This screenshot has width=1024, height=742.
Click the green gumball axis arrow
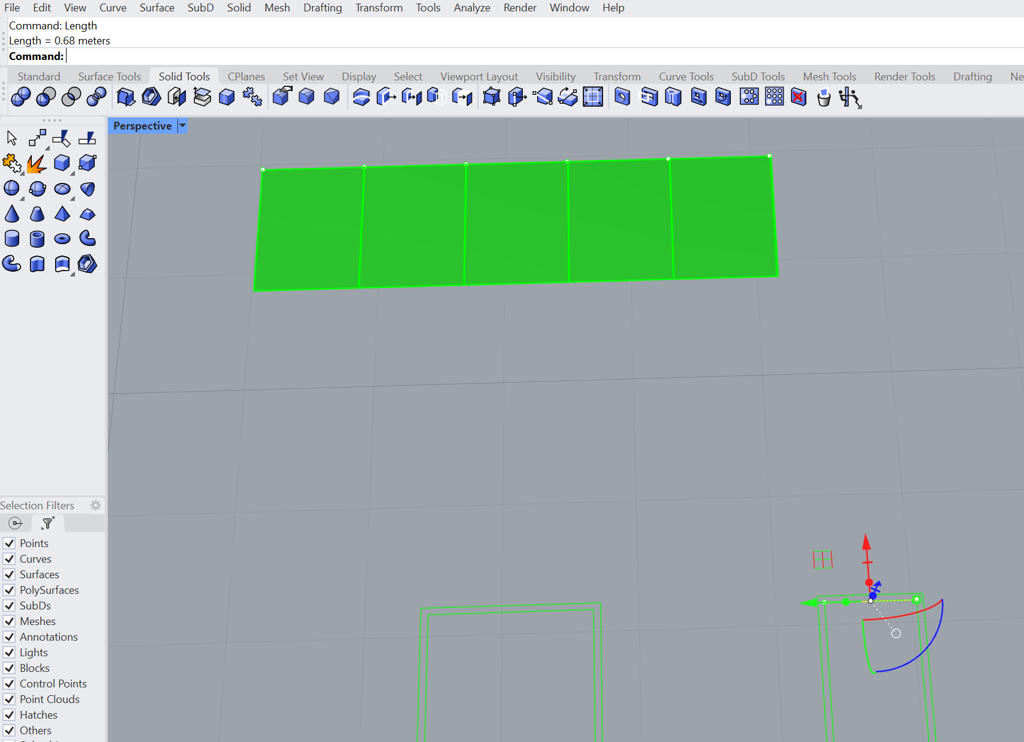click(810, 602)
